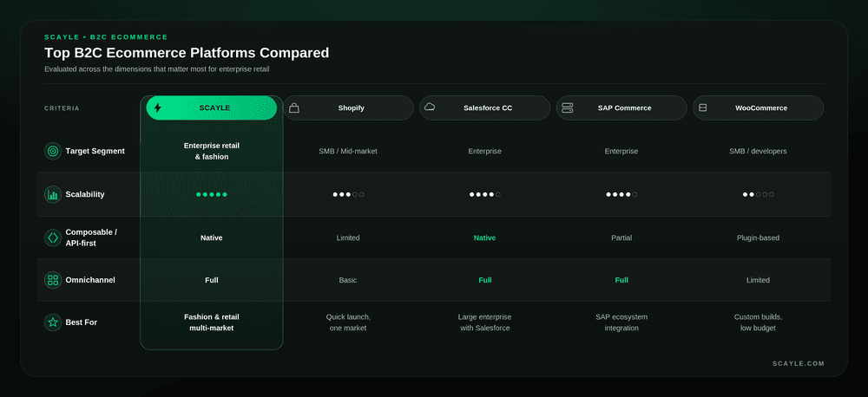This screenshot has height=397, width=868.
Task: Click 'Full' in the SCAYLE column
Action: [x=212, y=280]
